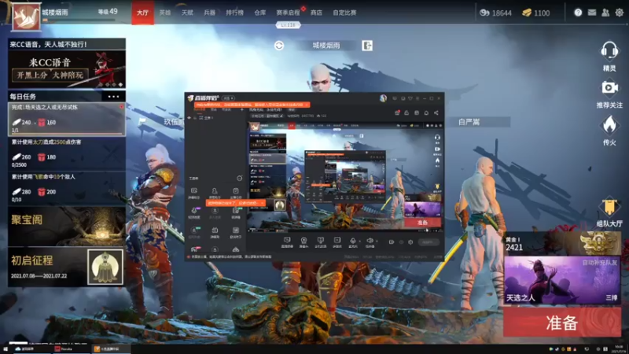Select the last carousel dot on CC banner

point(120,85)
